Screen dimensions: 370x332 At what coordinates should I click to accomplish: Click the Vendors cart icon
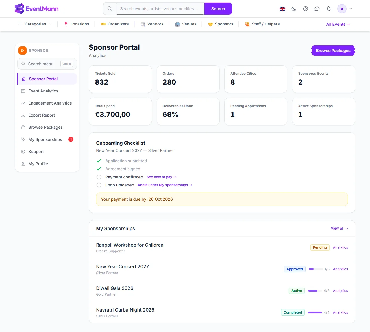143,24
